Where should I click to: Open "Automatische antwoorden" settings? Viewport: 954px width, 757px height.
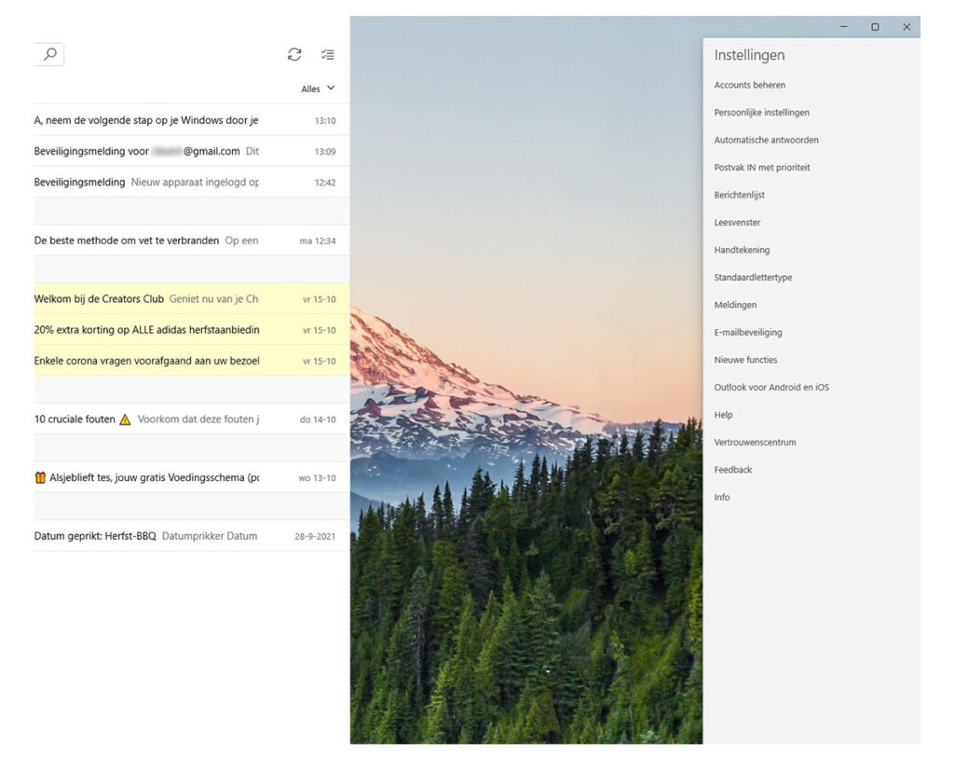768,139
